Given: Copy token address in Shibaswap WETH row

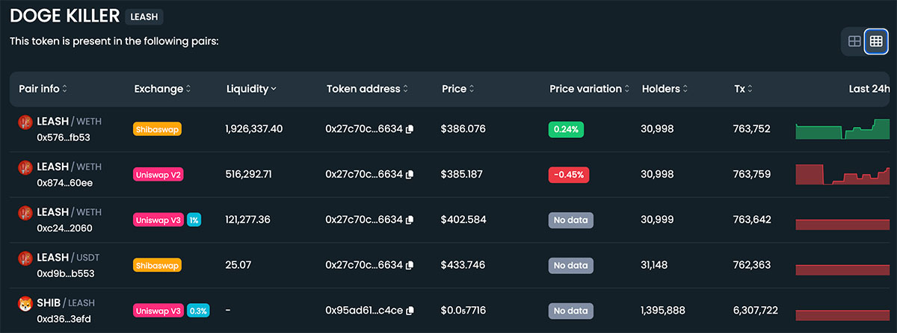Looking at the screenshot, I should coord(410,129).
